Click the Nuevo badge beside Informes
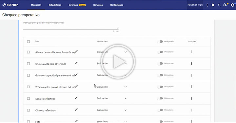This screenshot has height=123, width=236. pos(83,5)
